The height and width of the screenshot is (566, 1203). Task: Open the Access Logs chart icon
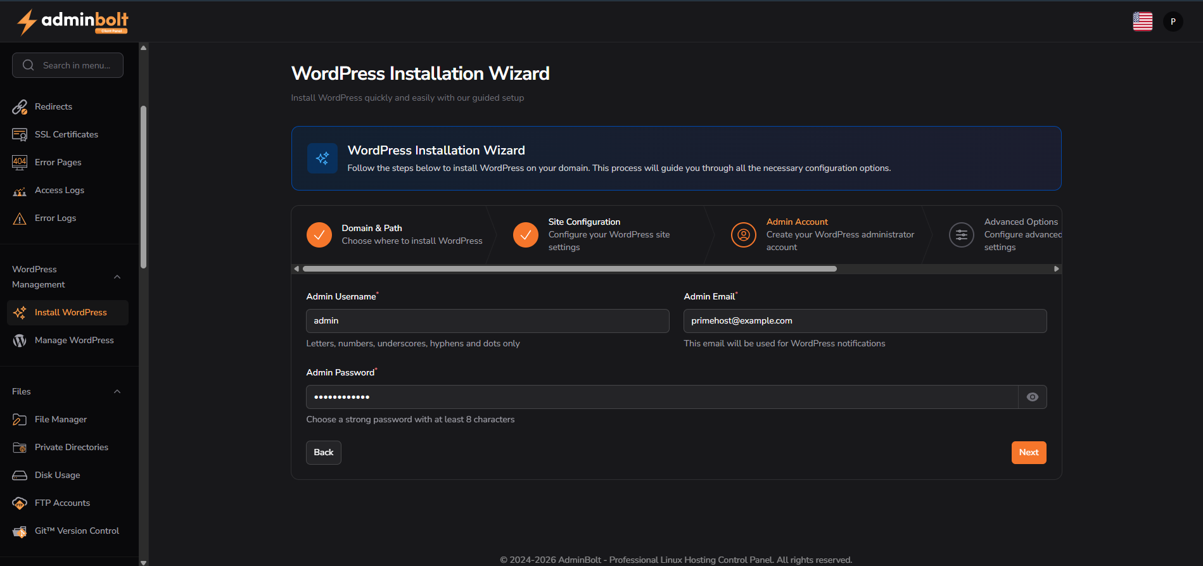(x=20, y=191)
